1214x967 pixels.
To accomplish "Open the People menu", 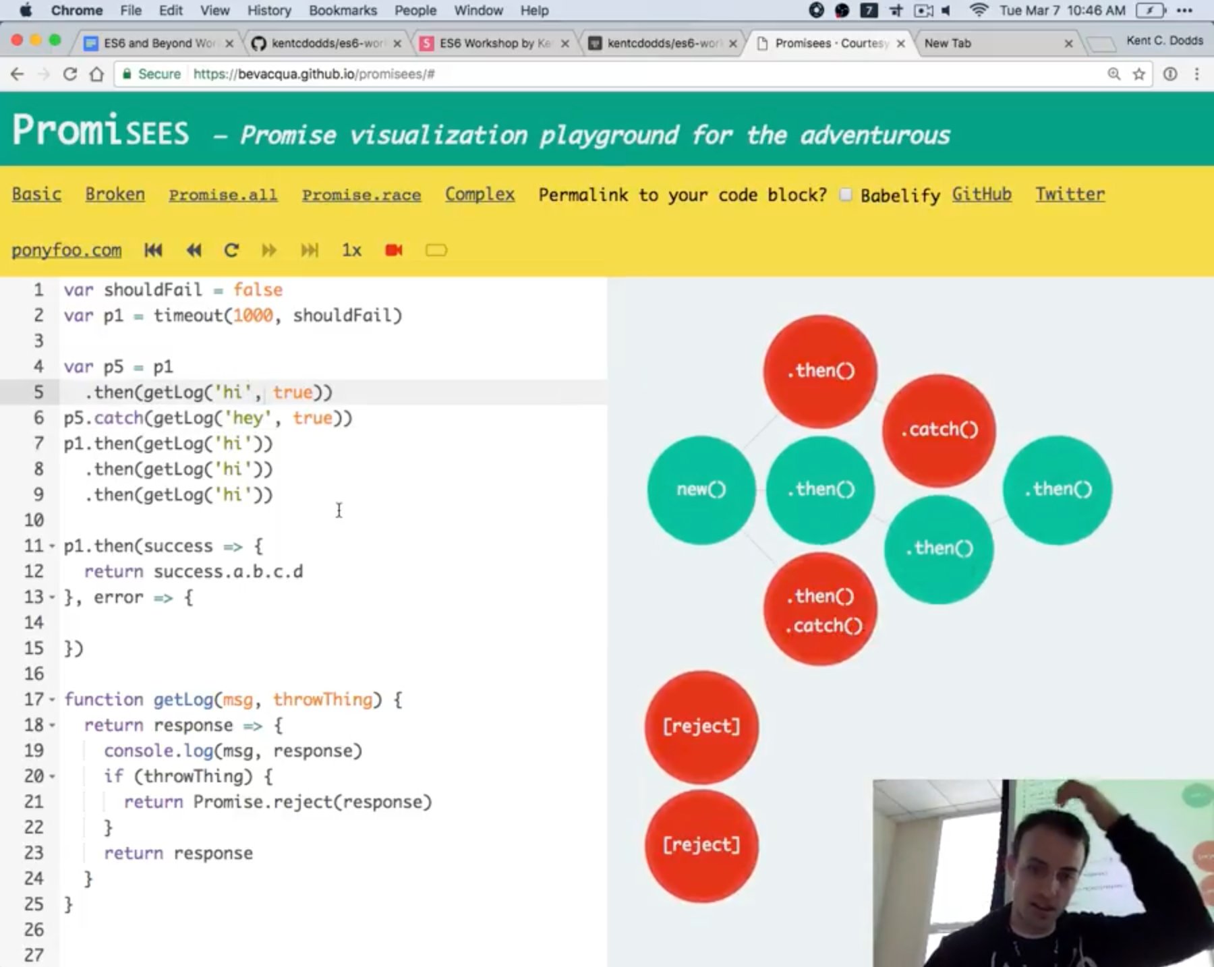I will click(415, 10).
